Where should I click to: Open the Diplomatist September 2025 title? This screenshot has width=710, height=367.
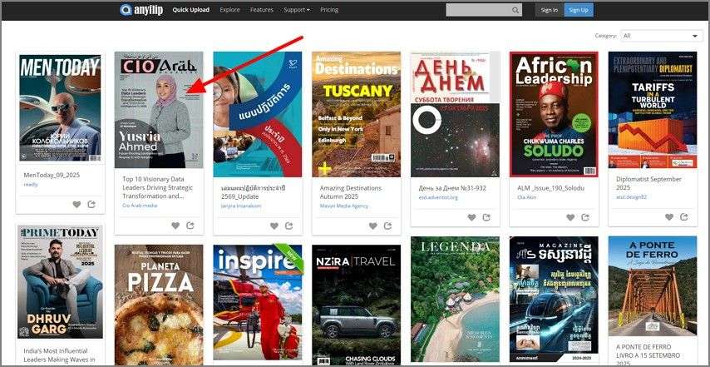tap(648, 183)
